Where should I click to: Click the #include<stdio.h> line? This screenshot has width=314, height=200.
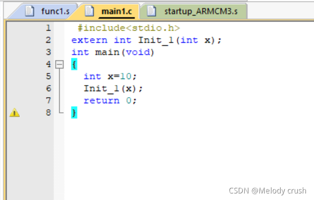[x=129, y=28]
